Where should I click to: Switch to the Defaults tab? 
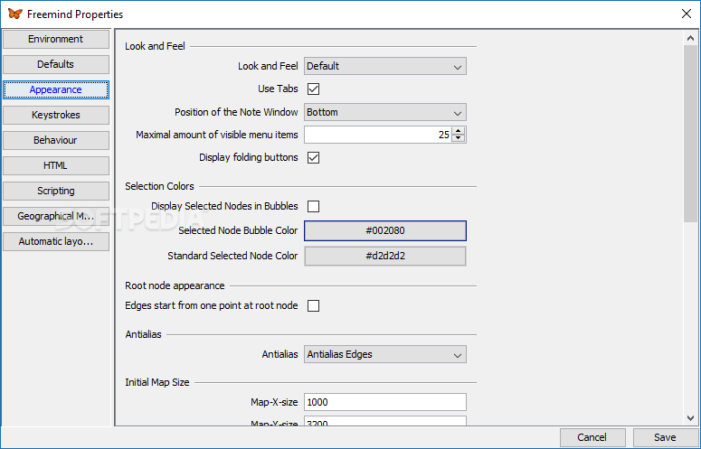(56, 64)
